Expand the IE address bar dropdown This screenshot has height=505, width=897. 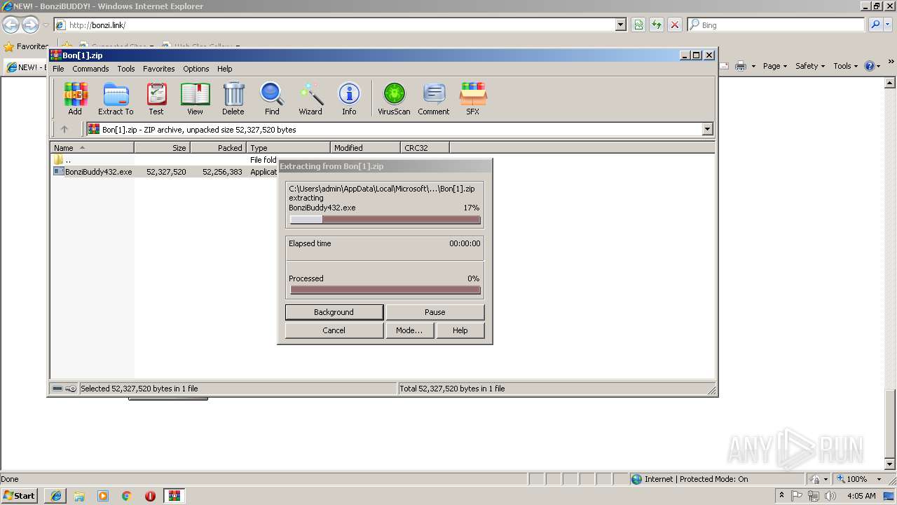pyautogui.click(x=620, y=25)
